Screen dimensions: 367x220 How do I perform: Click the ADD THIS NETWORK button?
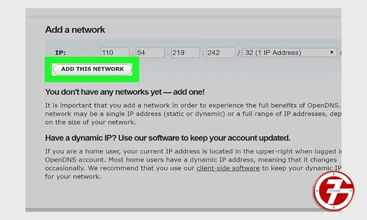pos(92,69)
